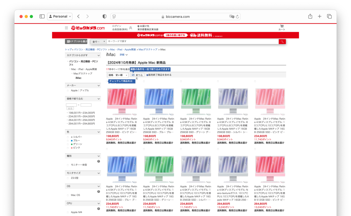The width and height of the screenshot is (351, 216).
Task: Open the pink iMac image priced 264,800円
Action: [270, 169]
